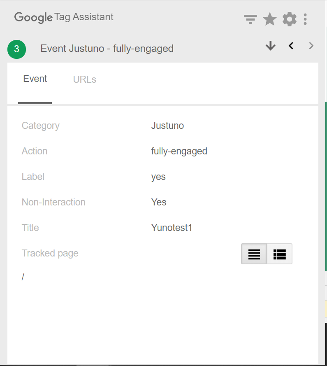The width and height of the screenshot is (327, 366).
Task: Click the Event Justuno - fully-engaged title
Action: point(107,49)
